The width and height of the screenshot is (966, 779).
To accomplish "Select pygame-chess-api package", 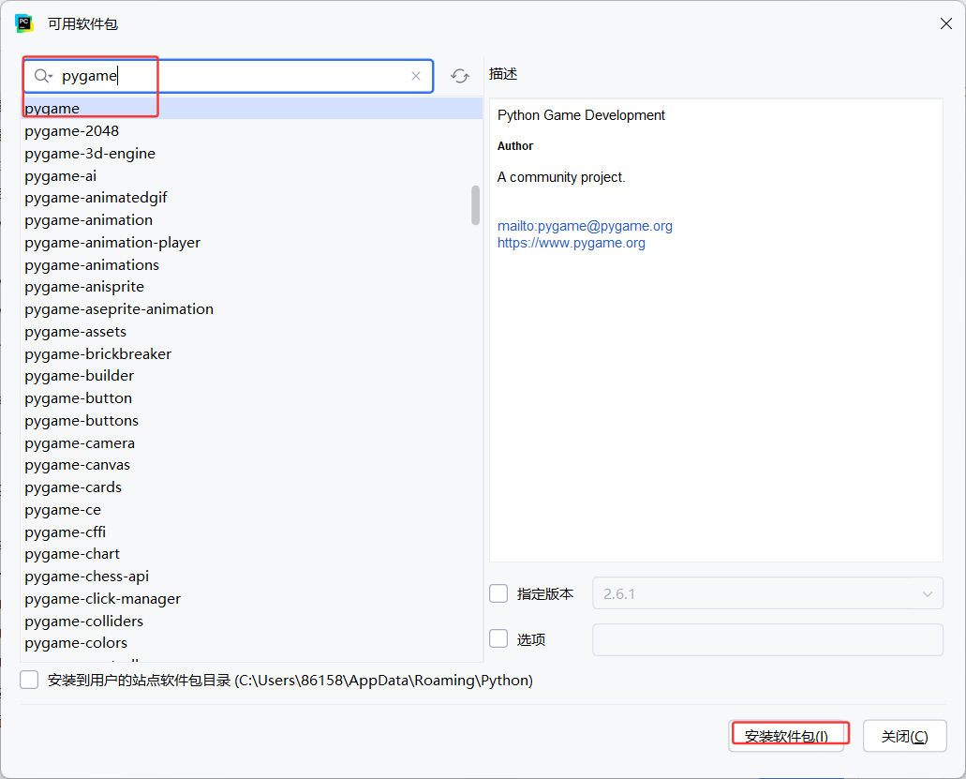I will 251,577.
